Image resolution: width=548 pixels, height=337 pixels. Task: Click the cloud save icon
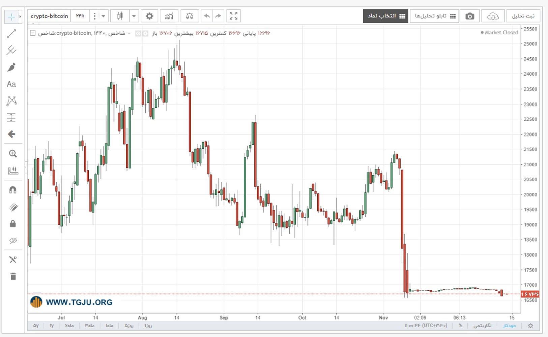point(493,16)
